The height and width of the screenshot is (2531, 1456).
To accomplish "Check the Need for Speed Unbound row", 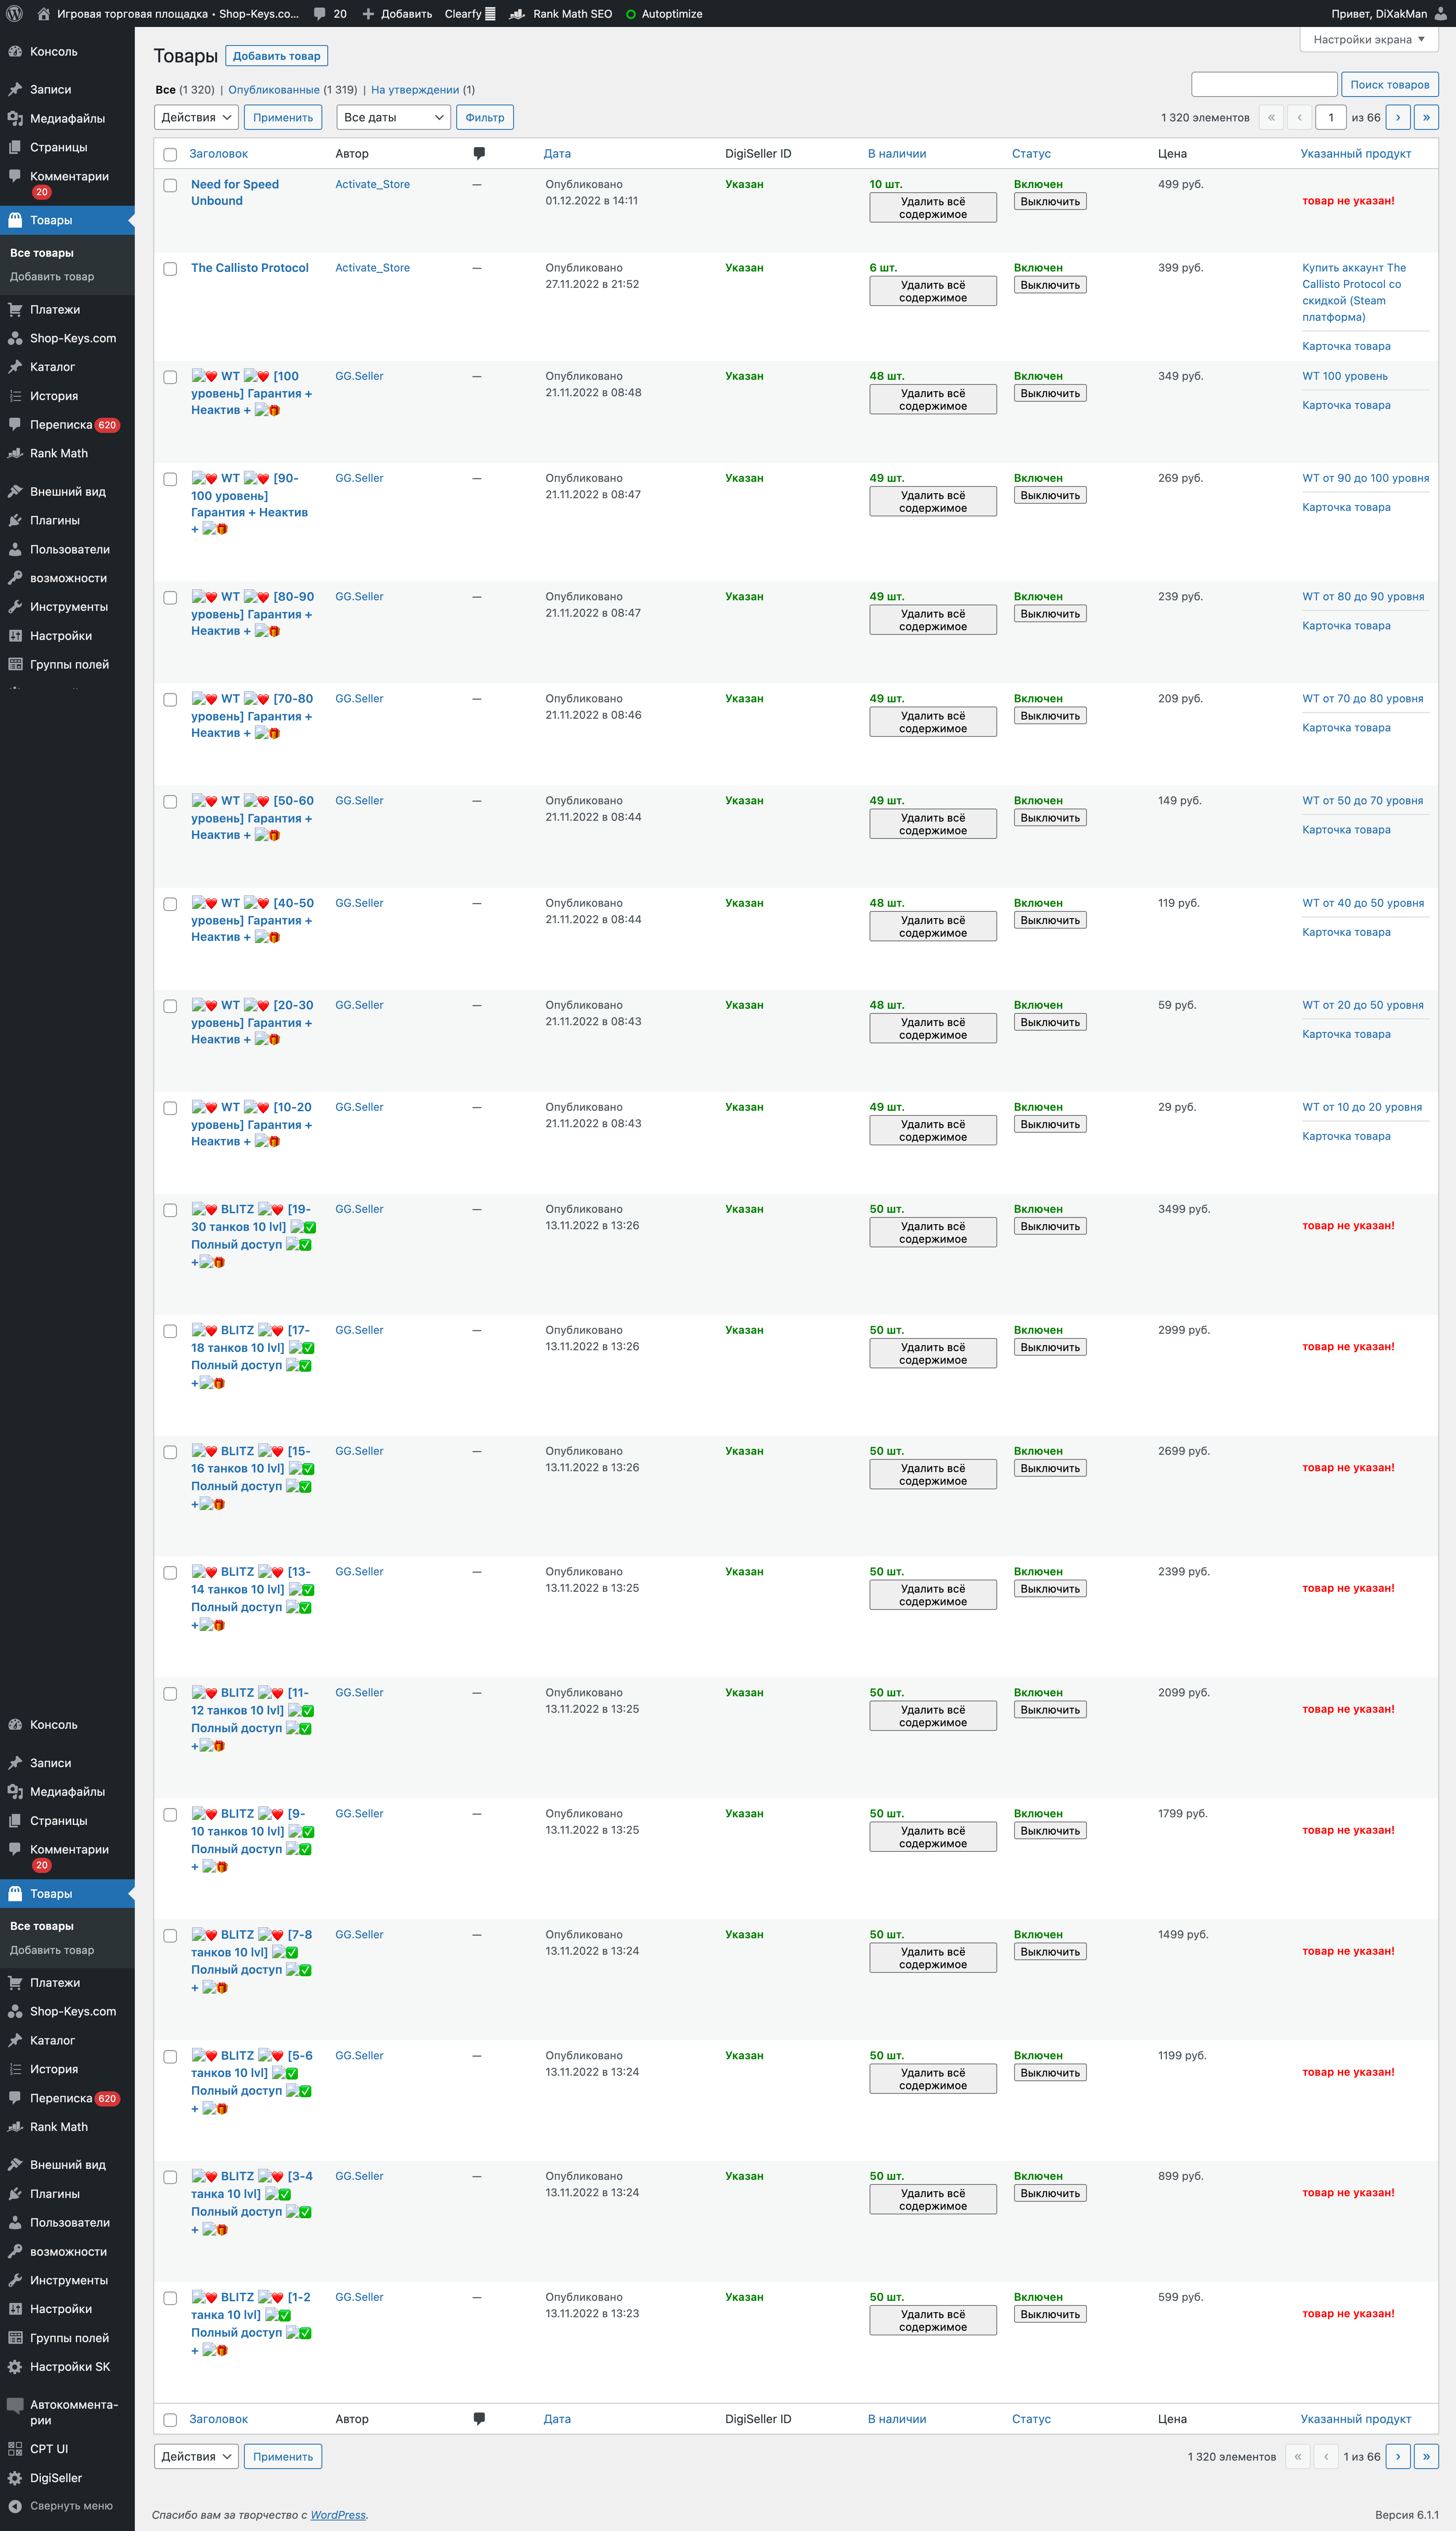I will [x=170, y=185].
